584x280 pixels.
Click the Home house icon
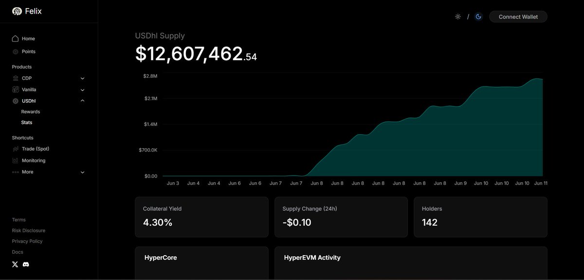coord(16,38)
